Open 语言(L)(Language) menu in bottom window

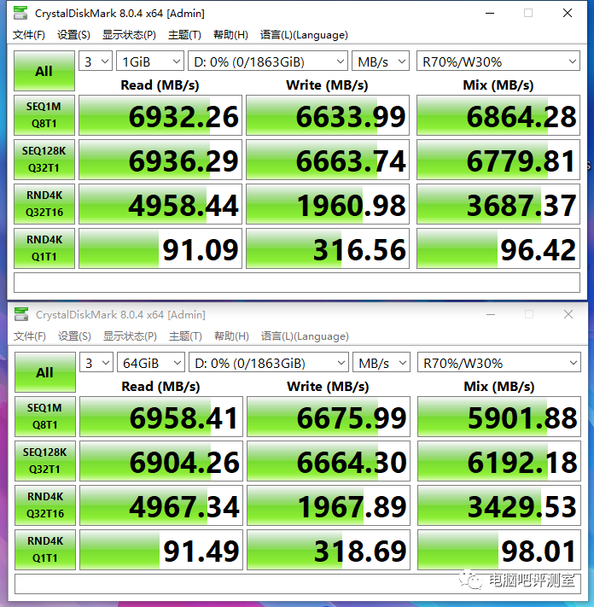click(x=305, y=336)
